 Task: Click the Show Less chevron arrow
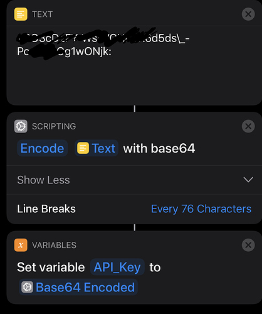(248, 180)
